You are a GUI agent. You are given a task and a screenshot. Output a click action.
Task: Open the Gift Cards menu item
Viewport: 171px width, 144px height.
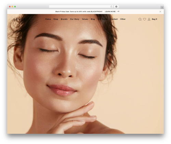103,19
